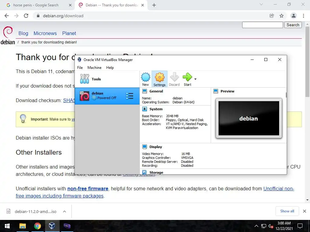Open the debian VM list menu icon
The width and height of the screenshot is (310, 232).
[x=130, y=96]
